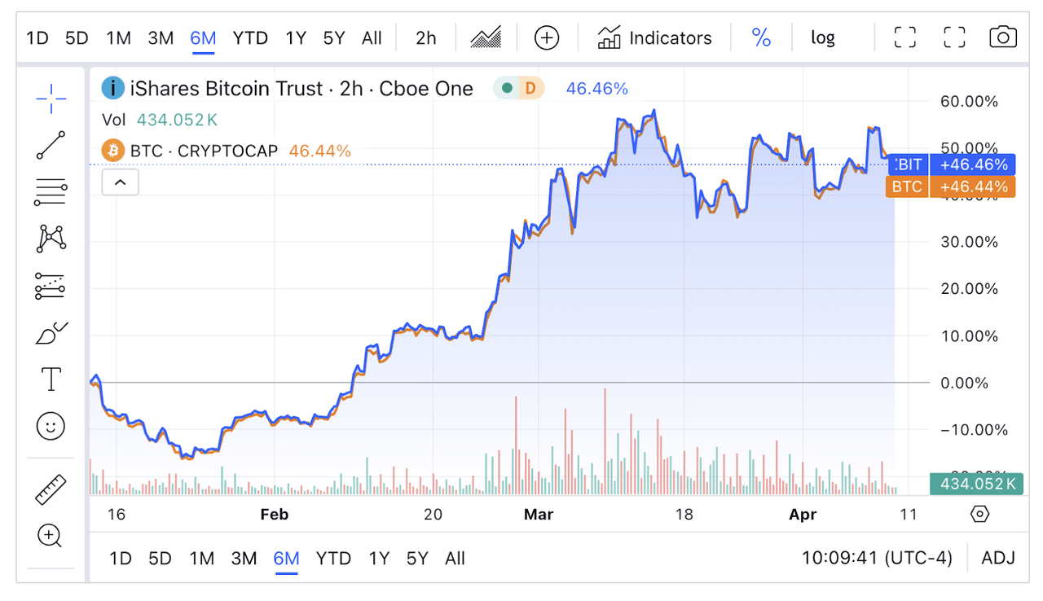Select the trend line drawing tool
This screenshot has width=1043, height=601.
[x=51, y=146]
